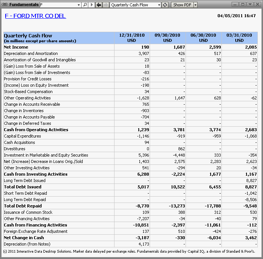263x259 pixels.
Task: Click the Total Debt Repaid label
Action: coord(23,206)
